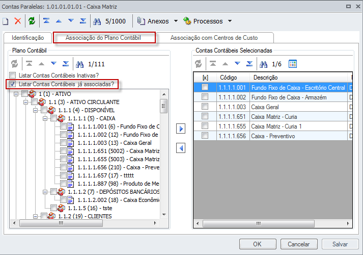Uncheck Listar Contas Contábeis já associadas
Screen dimensions: 363x255
click(13, 84)
